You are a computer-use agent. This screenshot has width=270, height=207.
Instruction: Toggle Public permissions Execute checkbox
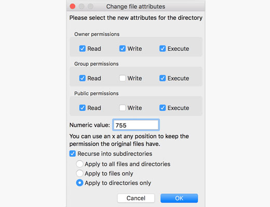(x=163, y=108)
